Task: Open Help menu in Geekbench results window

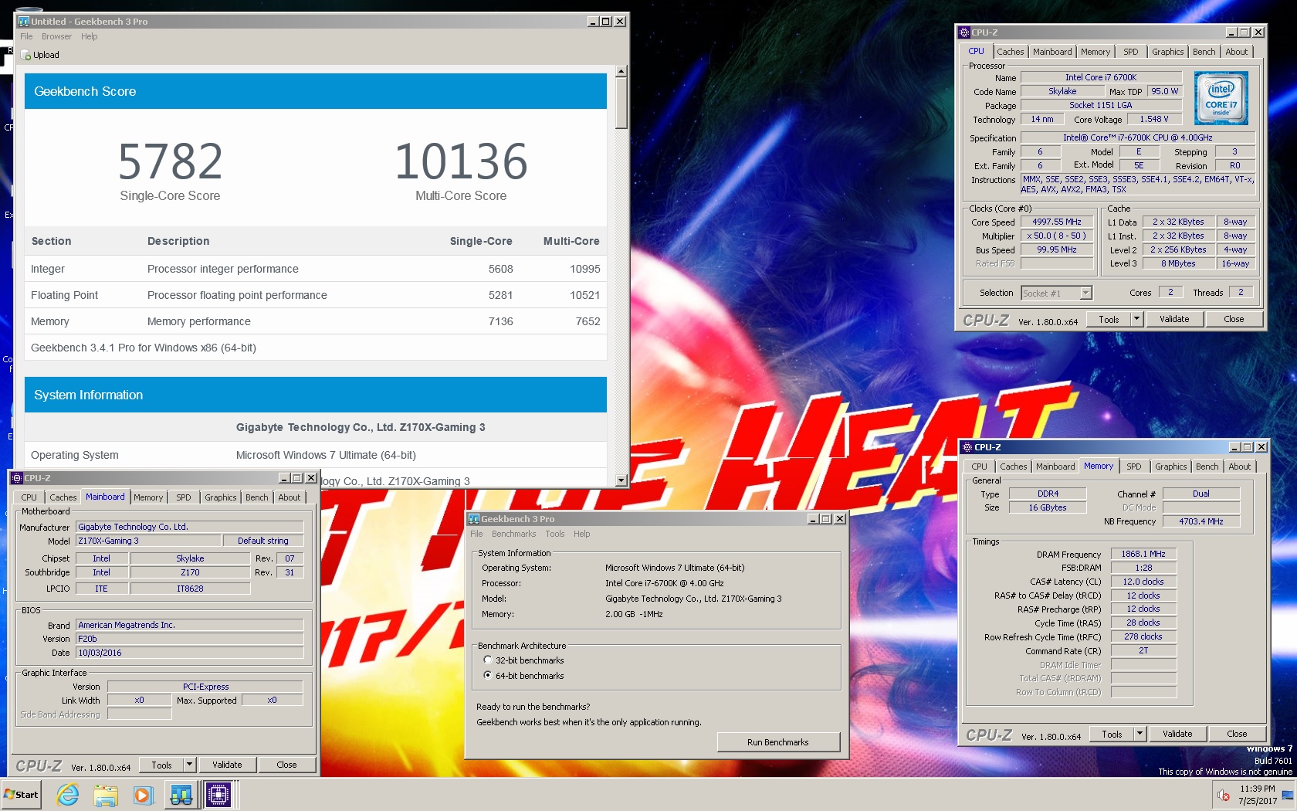Action: coord(90,36)
